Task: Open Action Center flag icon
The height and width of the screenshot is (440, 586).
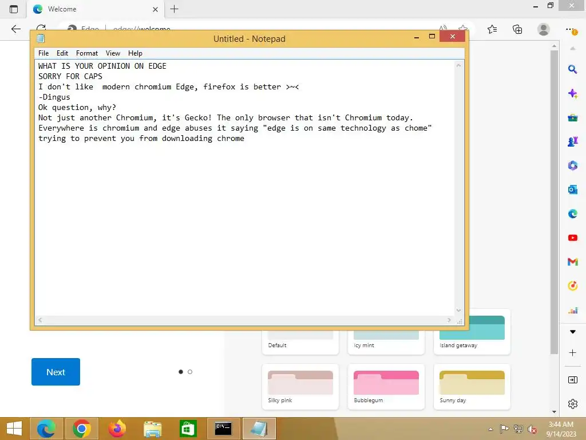Action: point(504,429)
